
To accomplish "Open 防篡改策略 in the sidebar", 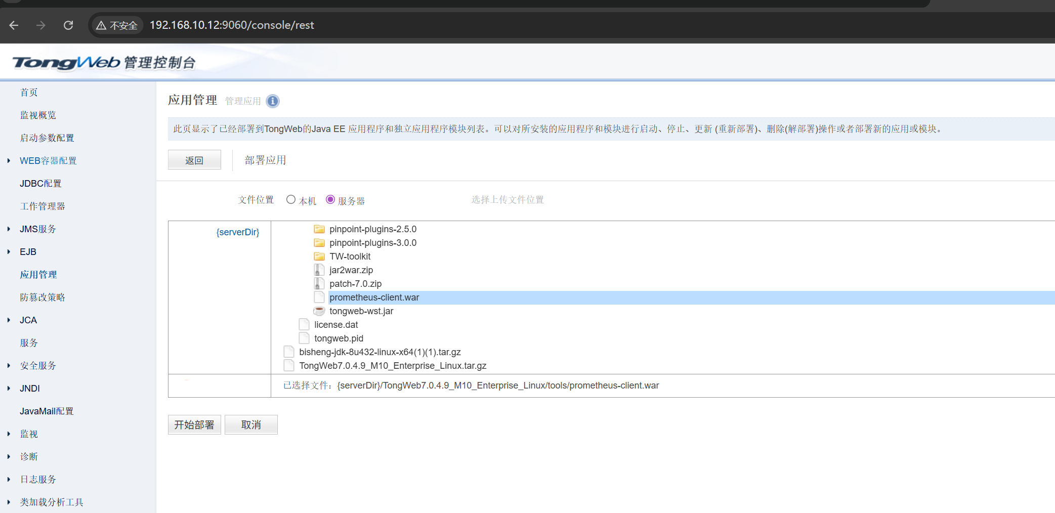I will 43,297.
